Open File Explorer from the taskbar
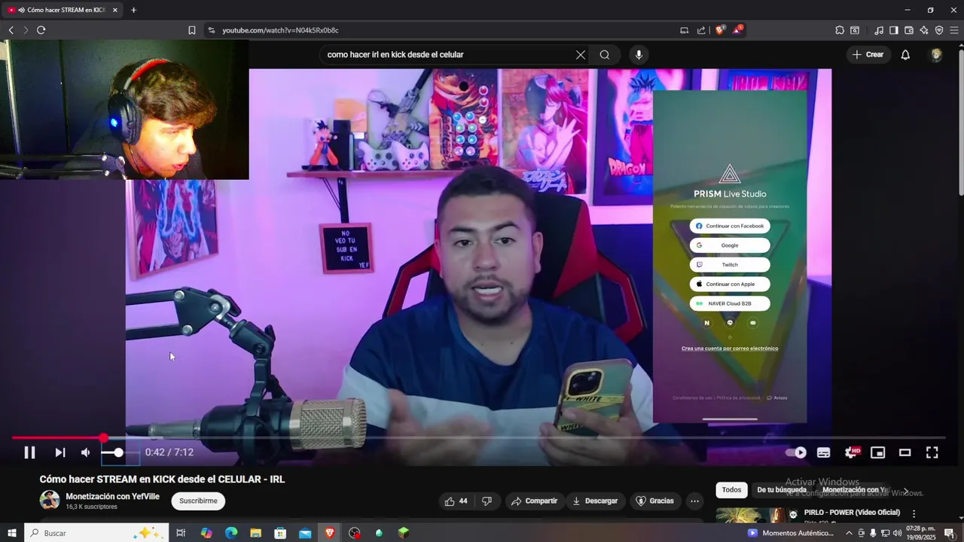Image resolution: width=964 pixels, height=542 pixels. click(x=255, y=533)
